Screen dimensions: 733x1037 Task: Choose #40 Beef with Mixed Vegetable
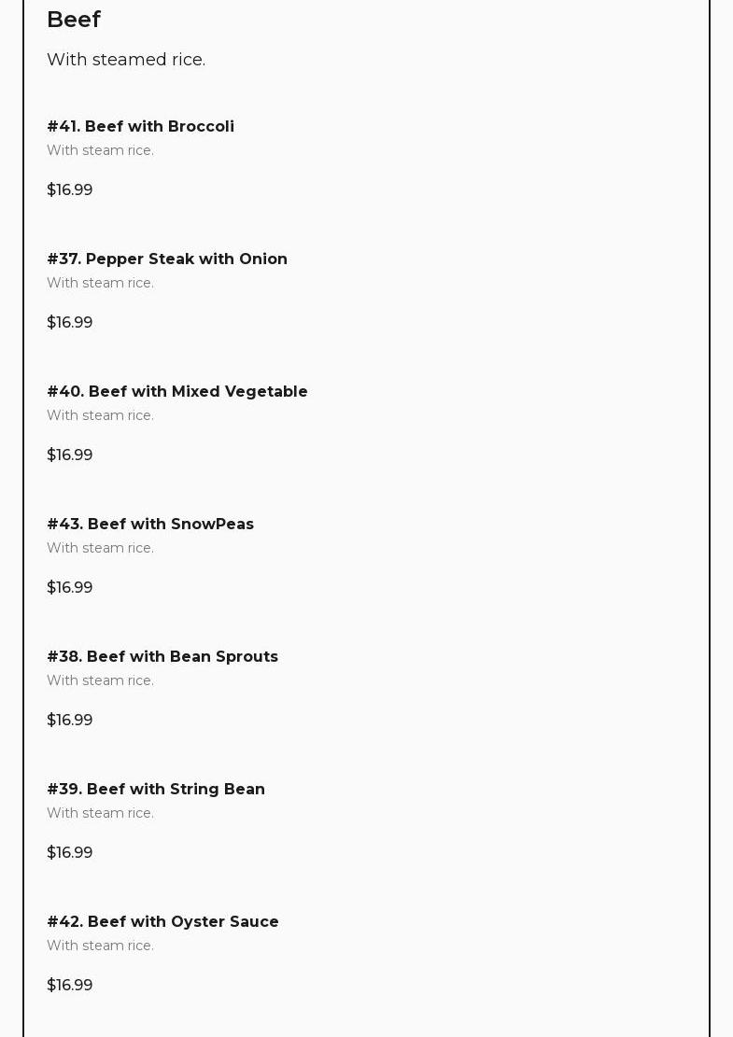pyautogui.click(x=177, y=391)
